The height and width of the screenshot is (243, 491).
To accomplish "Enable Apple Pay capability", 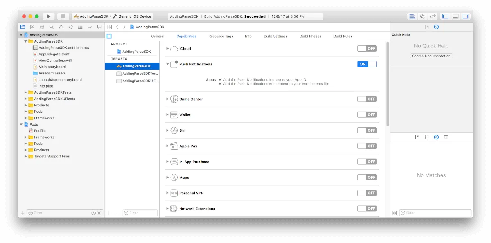I will [x=367, y=146].
